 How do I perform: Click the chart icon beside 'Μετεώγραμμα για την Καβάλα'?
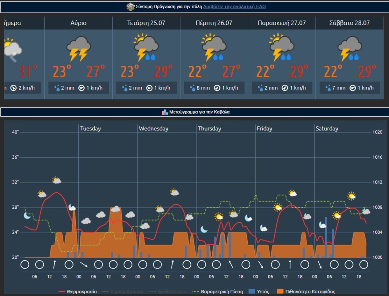tap(165, 112)
